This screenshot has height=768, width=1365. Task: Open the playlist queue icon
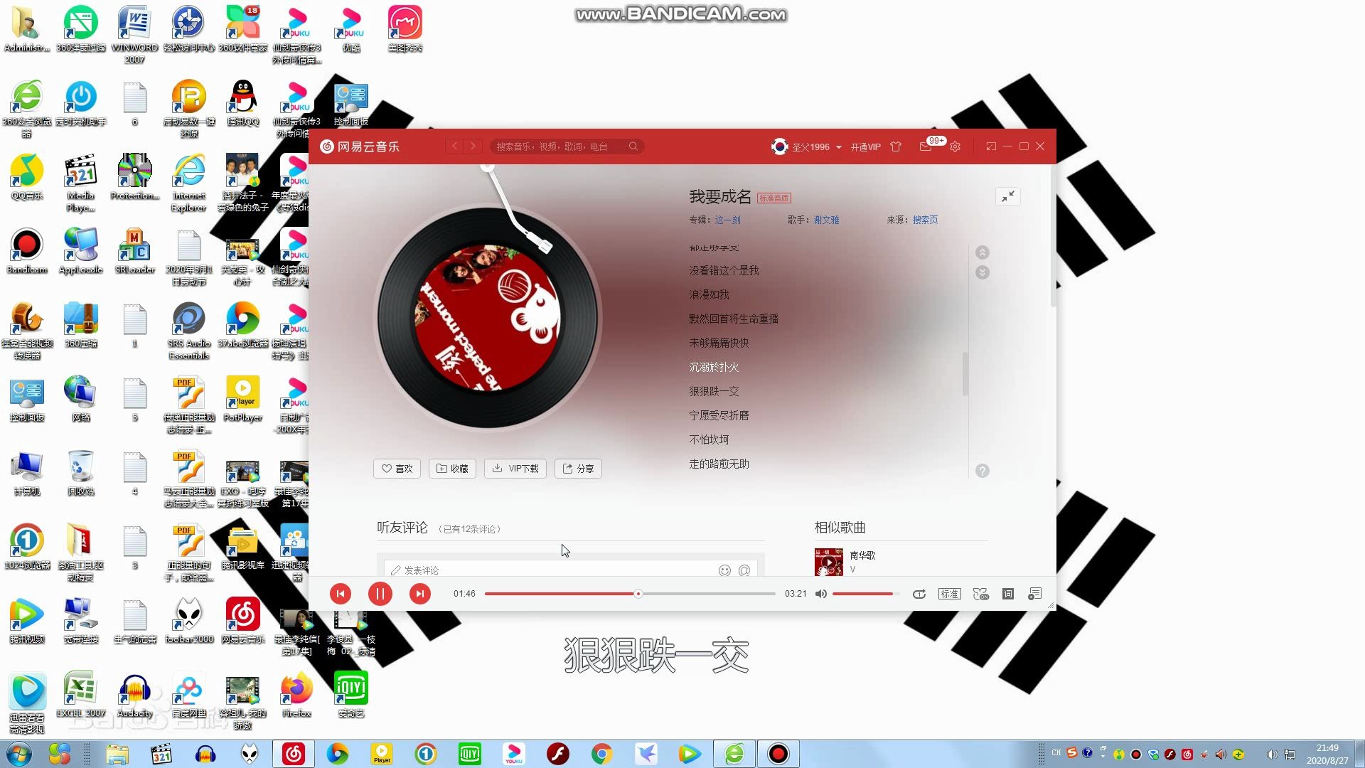pos(1034,594)
